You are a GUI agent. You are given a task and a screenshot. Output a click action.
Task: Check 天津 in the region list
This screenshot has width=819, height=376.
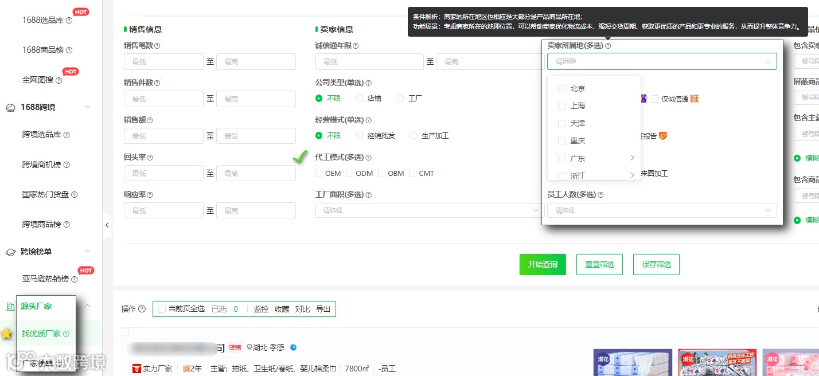[561, 123]
